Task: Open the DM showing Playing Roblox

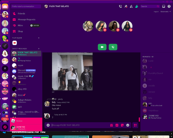Action: [x=26, y=59]
